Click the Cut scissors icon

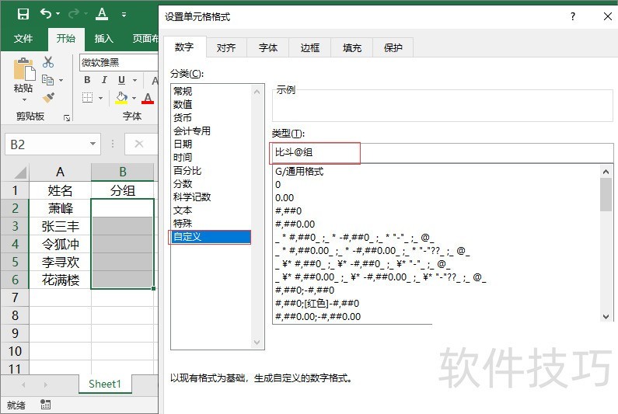(48, 62)
